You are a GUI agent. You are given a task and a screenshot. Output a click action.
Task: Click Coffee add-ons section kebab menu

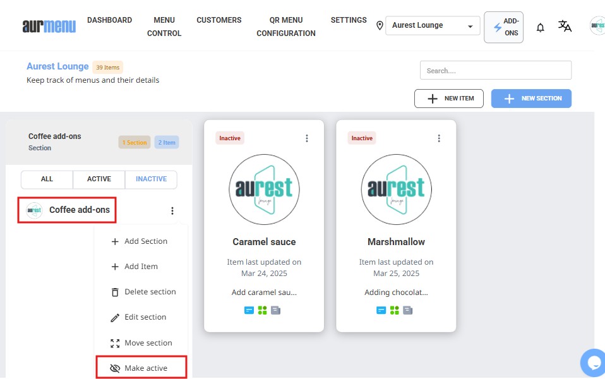172,211
